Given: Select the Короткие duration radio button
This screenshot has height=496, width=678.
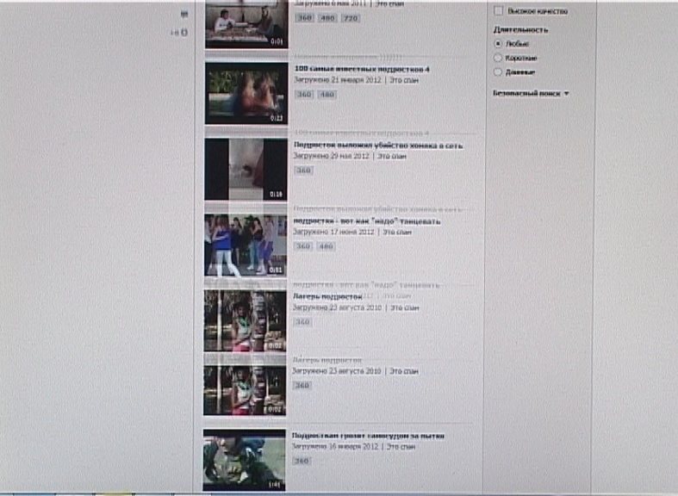Looking at the screenshot, I should 498,58.
